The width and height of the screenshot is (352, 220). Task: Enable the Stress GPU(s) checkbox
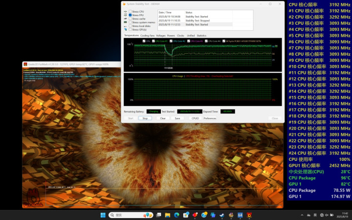click(130, 29)
